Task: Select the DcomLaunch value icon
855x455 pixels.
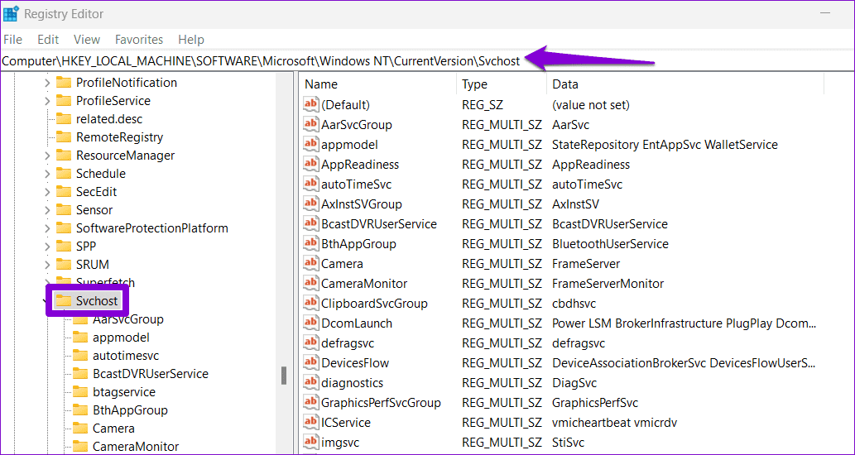Action: [311, 323]
